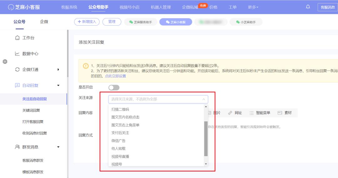Click the 芝麻小客服 logo
Viewport: 338px width, 178px height.
coord(24,7)
